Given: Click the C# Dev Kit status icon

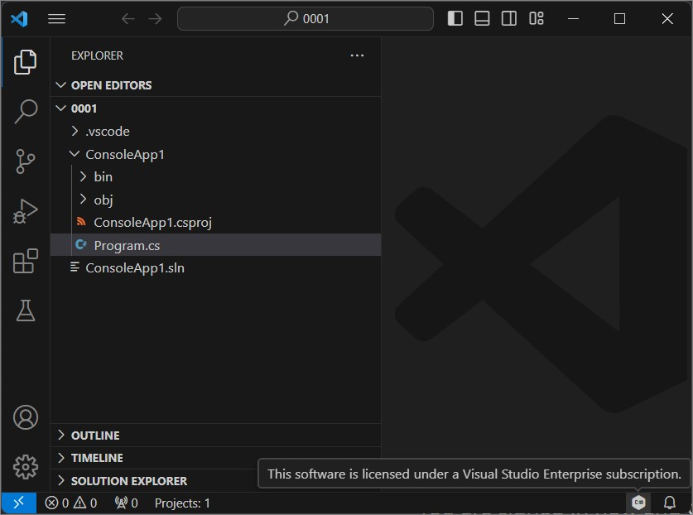Looking at the screenshot, I should click(x=638, y=503).
